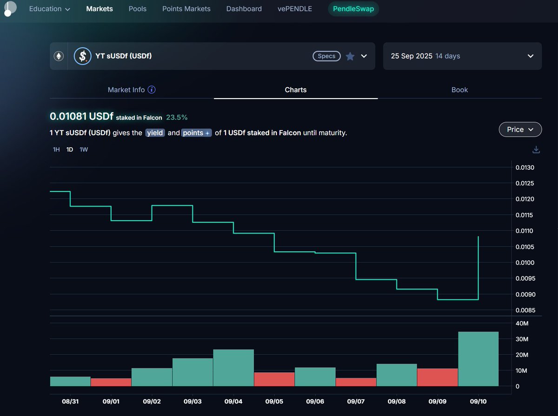The width and height of the screenshot is (558, 416).
Task: Switch to the Market Info tab
Action: coord(132,90)
